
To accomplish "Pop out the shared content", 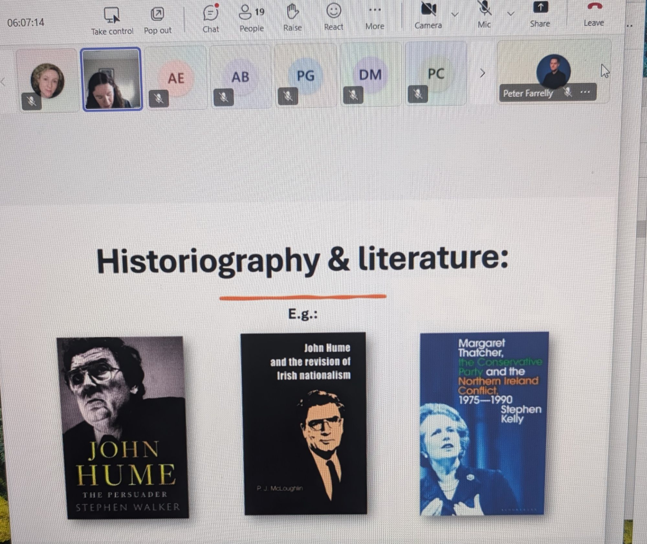I will [x=158, y=21].
